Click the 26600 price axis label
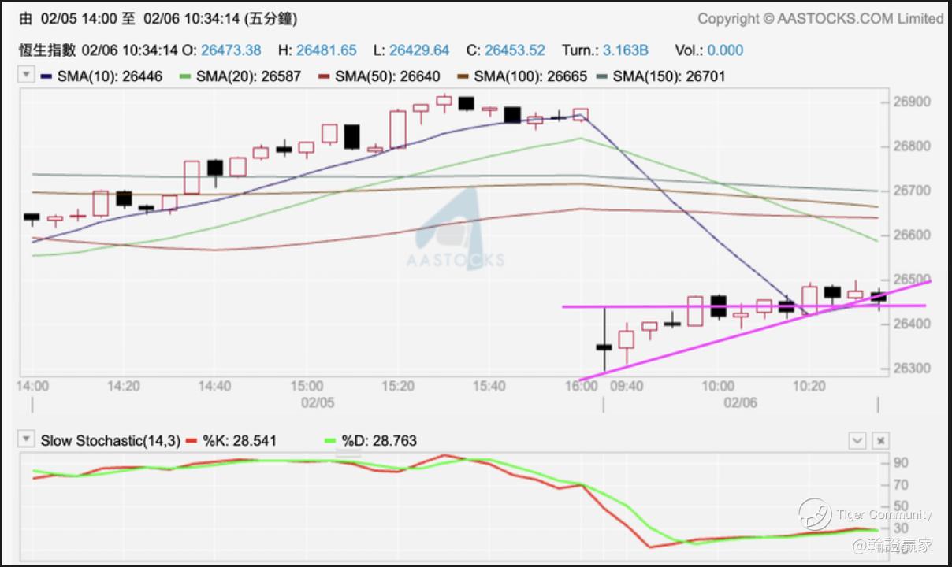This screenshot has width=952, height=567. coord(912,235)
